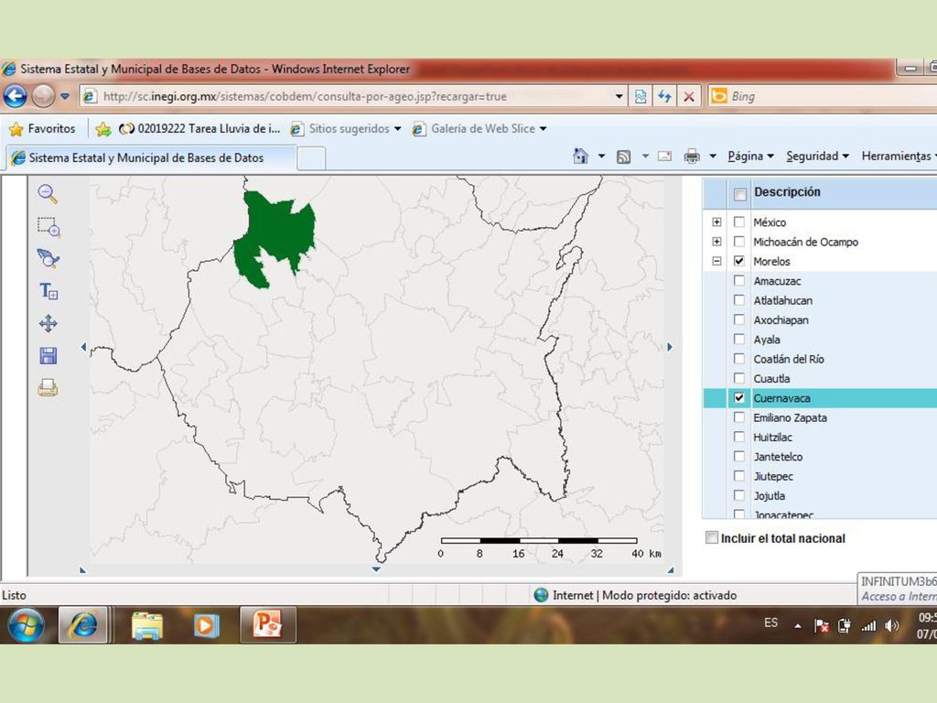Pan the map right with arrow

pyautogui.click(x=670, y=347)
